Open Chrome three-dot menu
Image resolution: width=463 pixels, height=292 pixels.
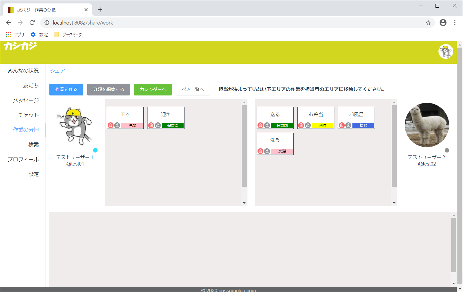coord(455,22)
